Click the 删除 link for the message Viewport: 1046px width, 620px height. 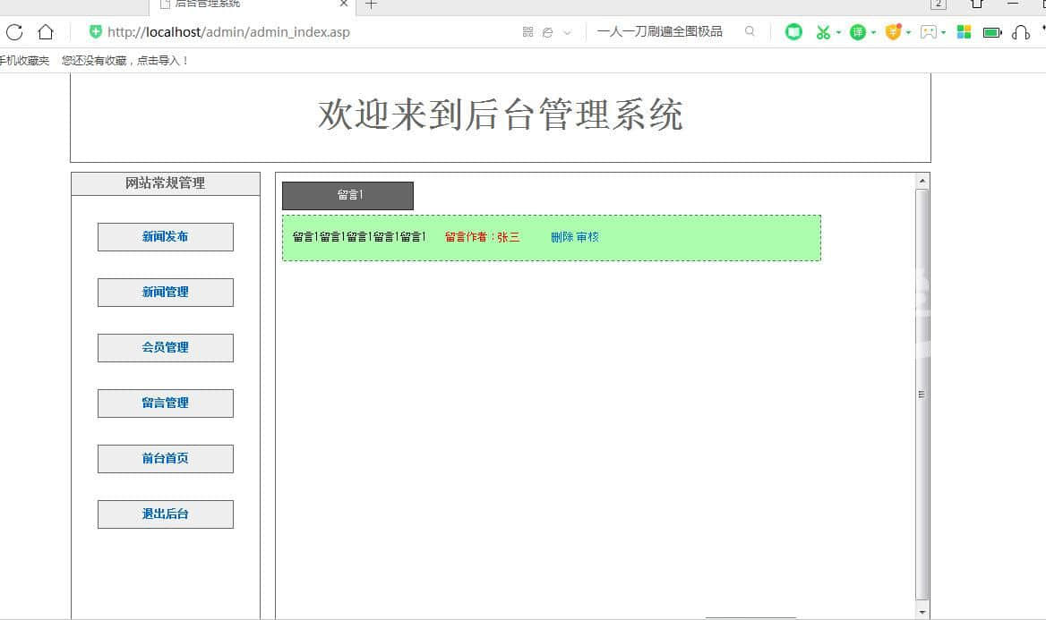click(x=562, y=237)
